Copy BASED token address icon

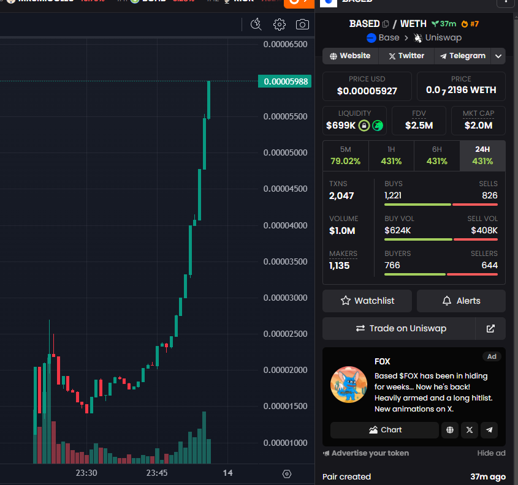click(x=386, y=24)
